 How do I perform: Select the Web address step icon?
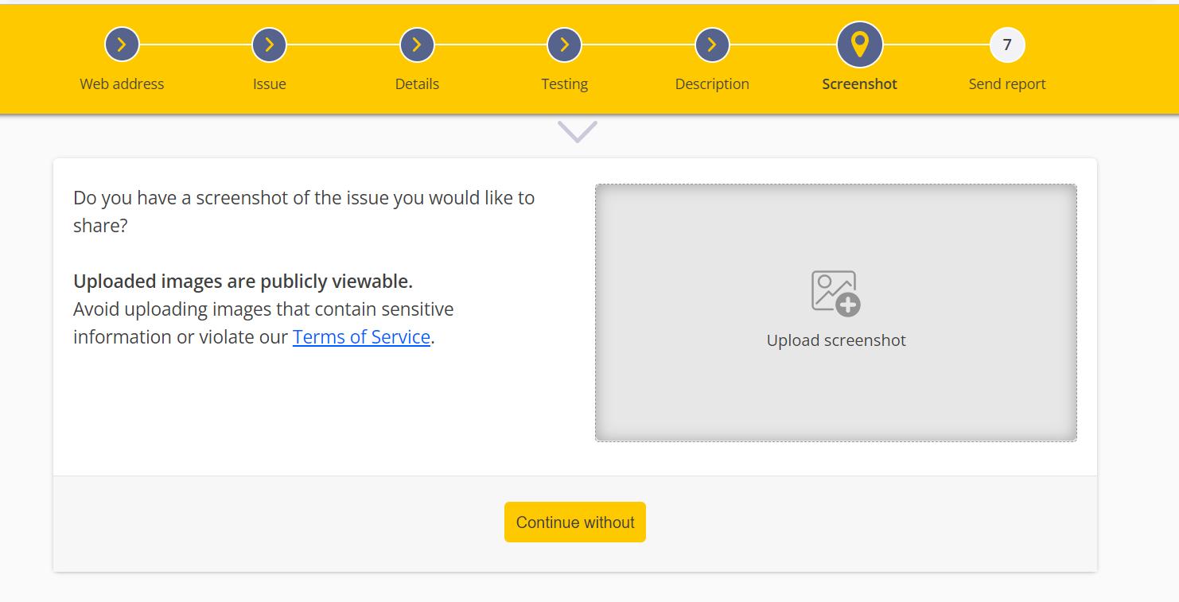click(x=121, y=45)
